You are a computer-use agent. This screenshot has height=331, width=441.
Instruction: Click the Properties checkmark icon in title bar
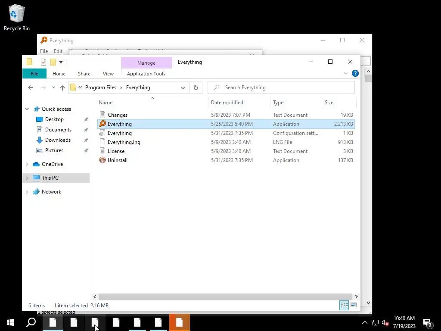pos(43,62)
